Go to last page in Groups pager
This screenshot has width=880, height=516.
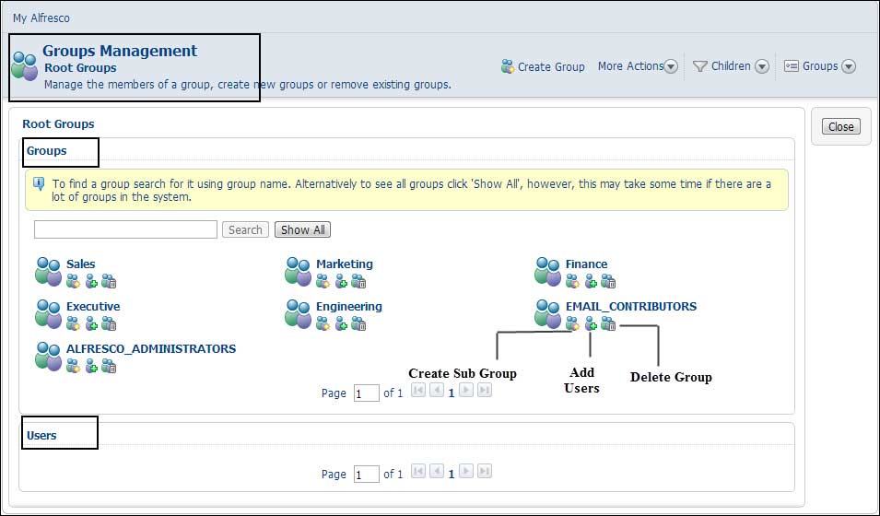pyautogui.click(x=485, y=390)
